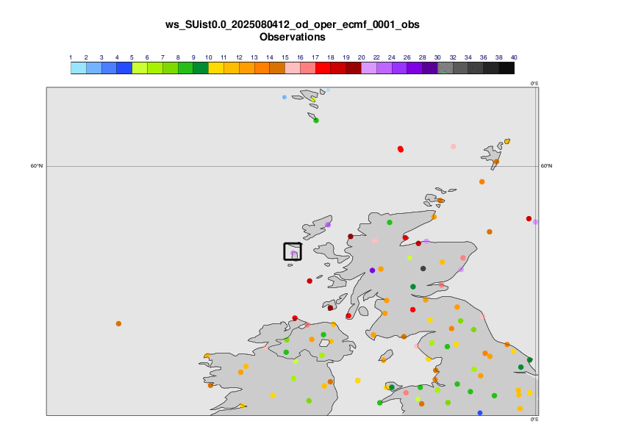Pick the gray legend swatch for 30–32
The image size is (619, 438).
tap(446, 68)
